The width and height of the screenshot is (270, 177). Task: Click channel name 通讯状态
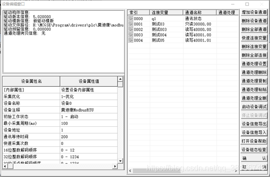point(193,19)
